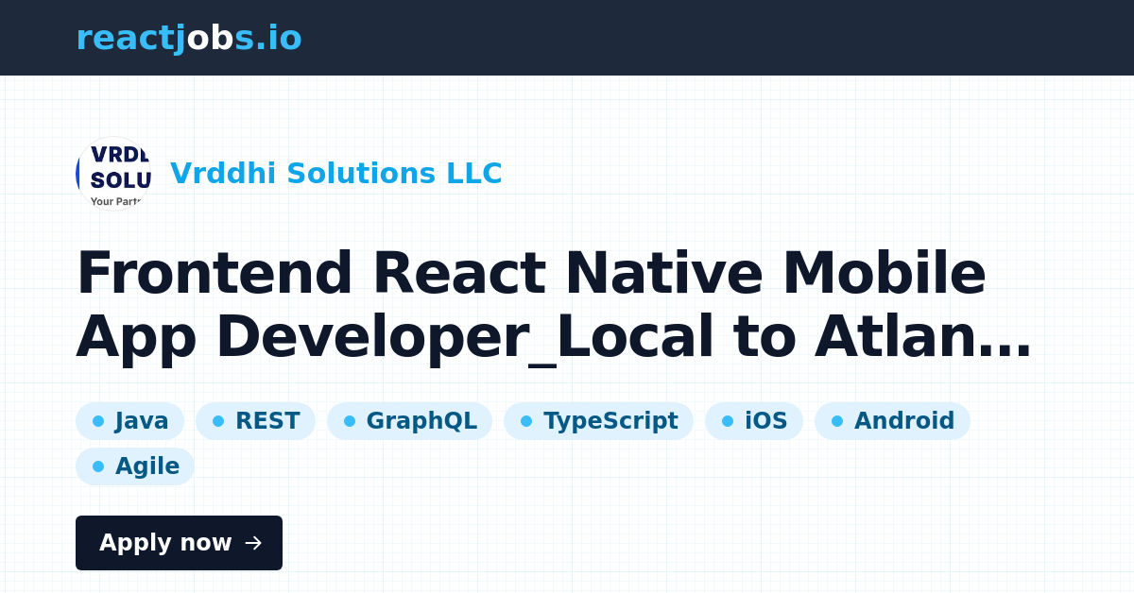1134x593 pixels.
Task: Toggle the TypeScript skill filter
Action: pyautogui.click(x=598, y=420)
